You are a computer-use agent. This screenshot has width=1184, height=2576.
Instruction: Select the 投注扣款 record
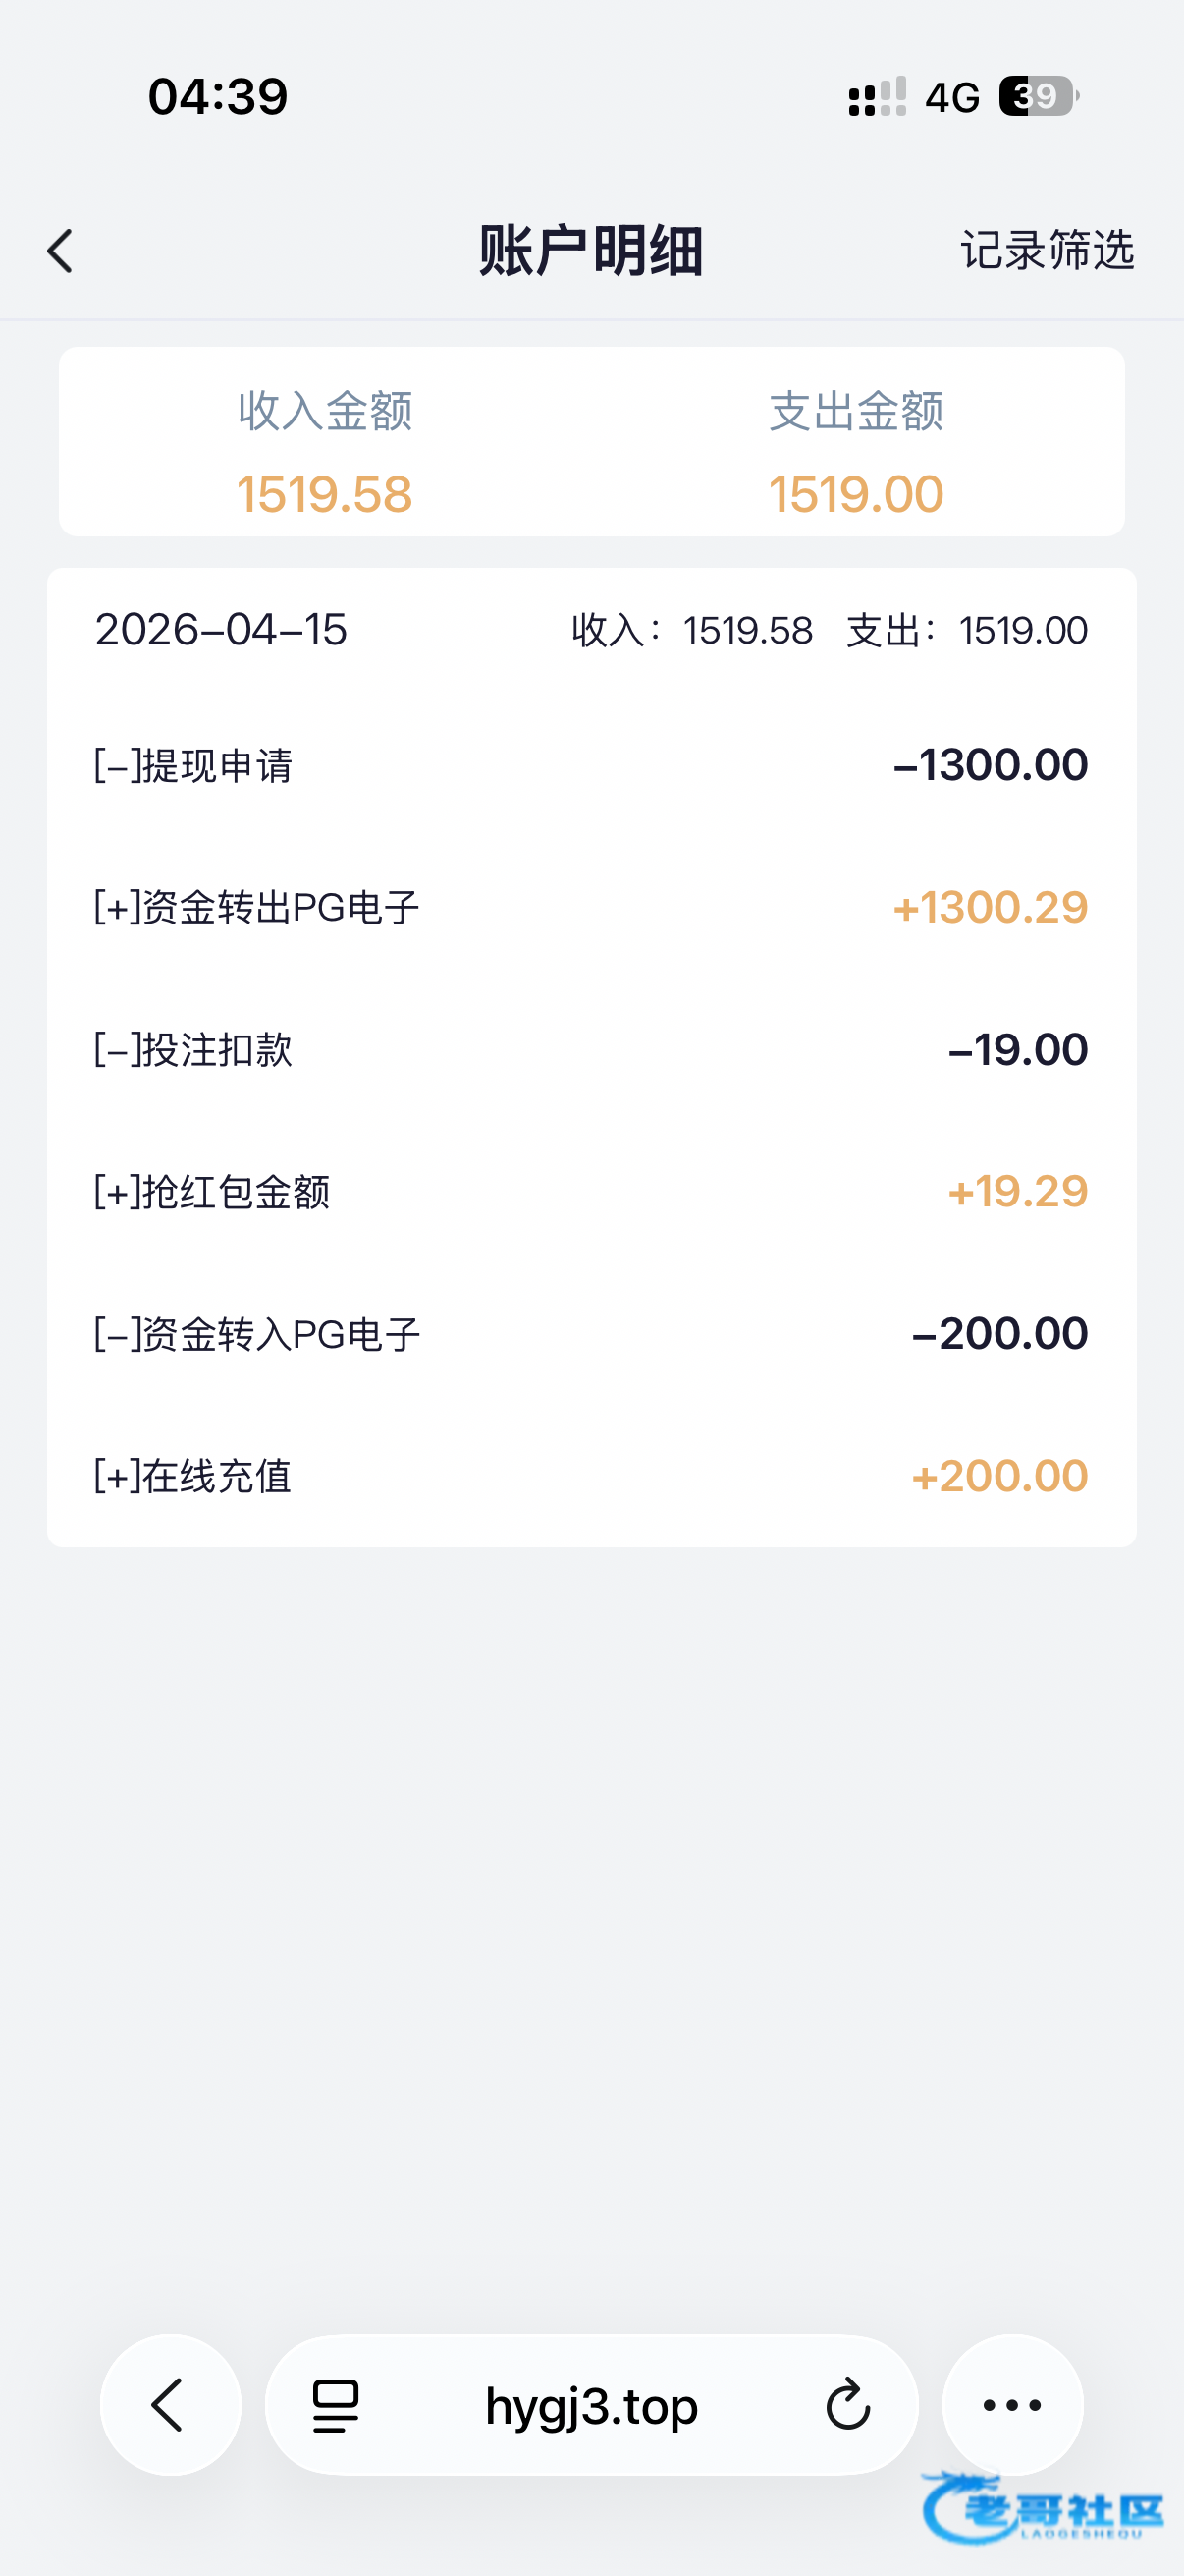coord(591,1050)
